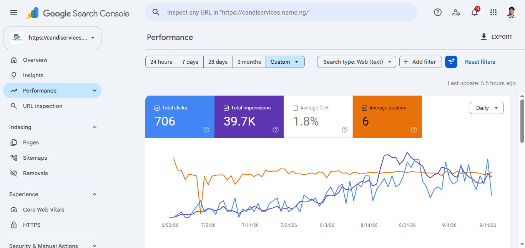Click the 'Last update: 5.5 hours ago' text
Viewport: 525px width, 248px height.
(482, 83)
